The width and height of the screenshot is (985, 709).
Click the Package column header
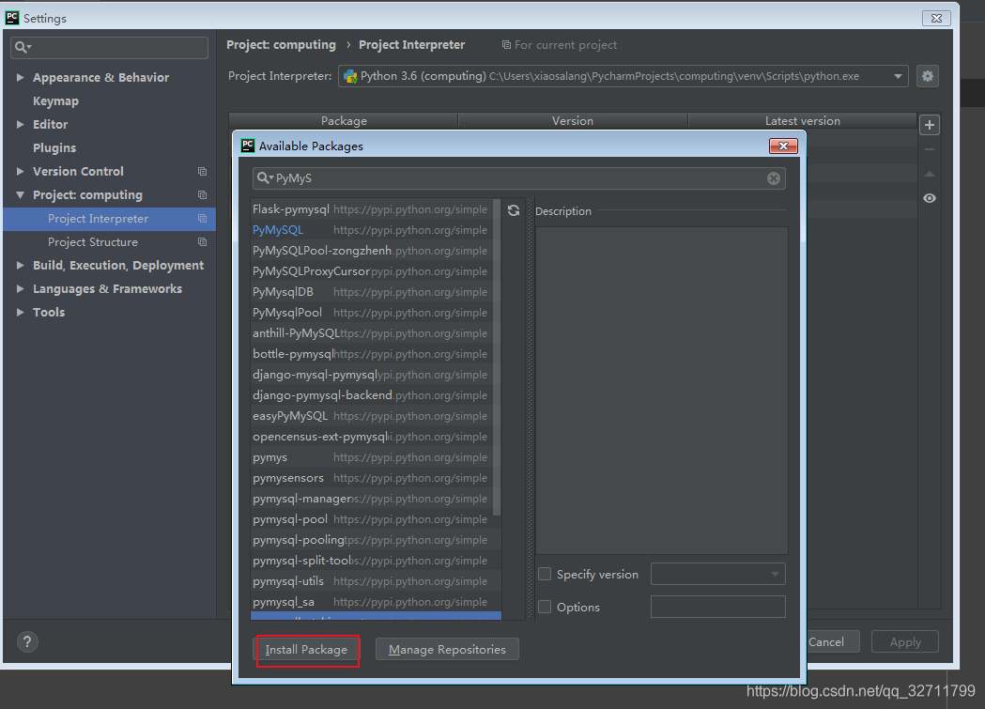[x=344, y=120]
